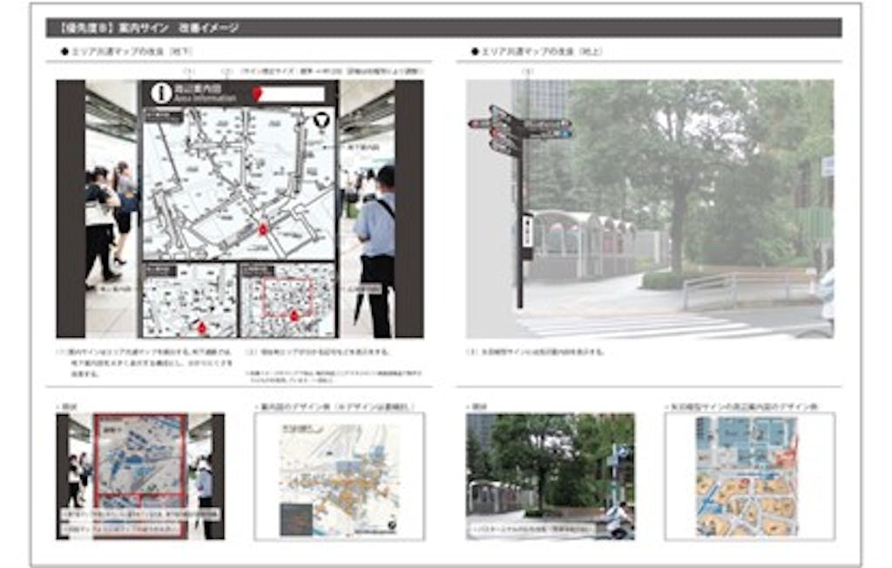The image size is (892, 568).
Task: Click the circular information 'i' icon
Action: (160, 93)
